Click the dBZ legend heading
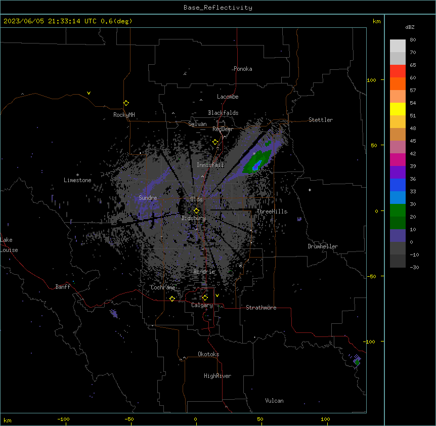Image resolution: width=436 pixels, height=426 pixels. coord(410,27)
